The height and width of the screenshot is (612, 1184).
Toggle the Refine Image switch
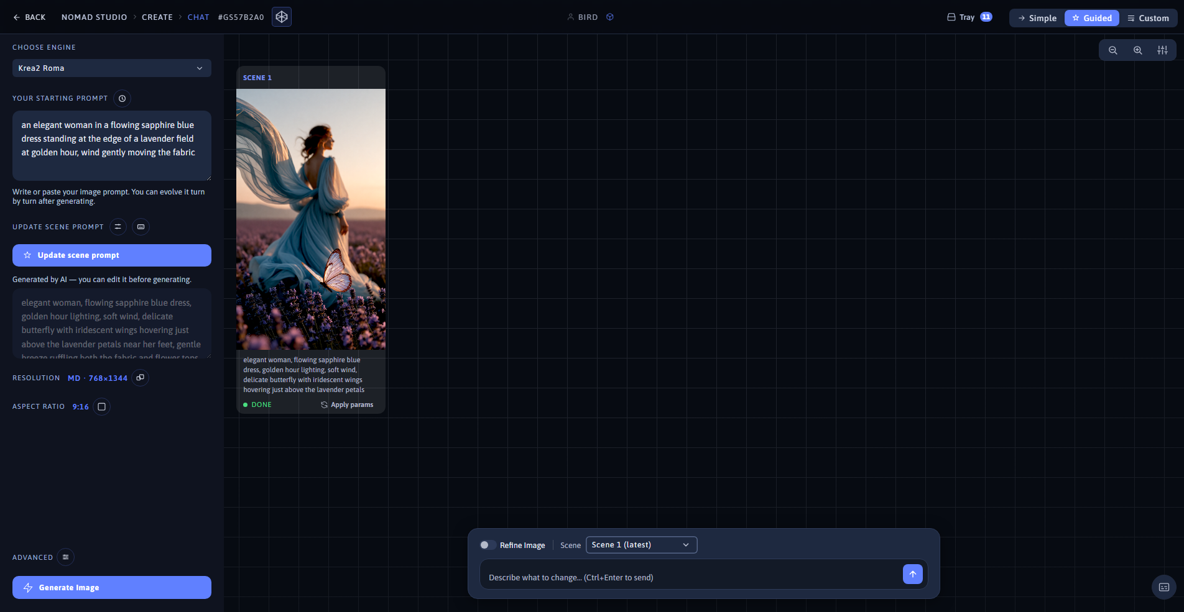coord(488,545)
